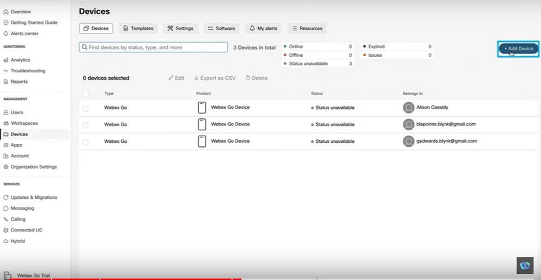Click the Belongs to column header
Screen dimensions: 541x280
point(413,94)
